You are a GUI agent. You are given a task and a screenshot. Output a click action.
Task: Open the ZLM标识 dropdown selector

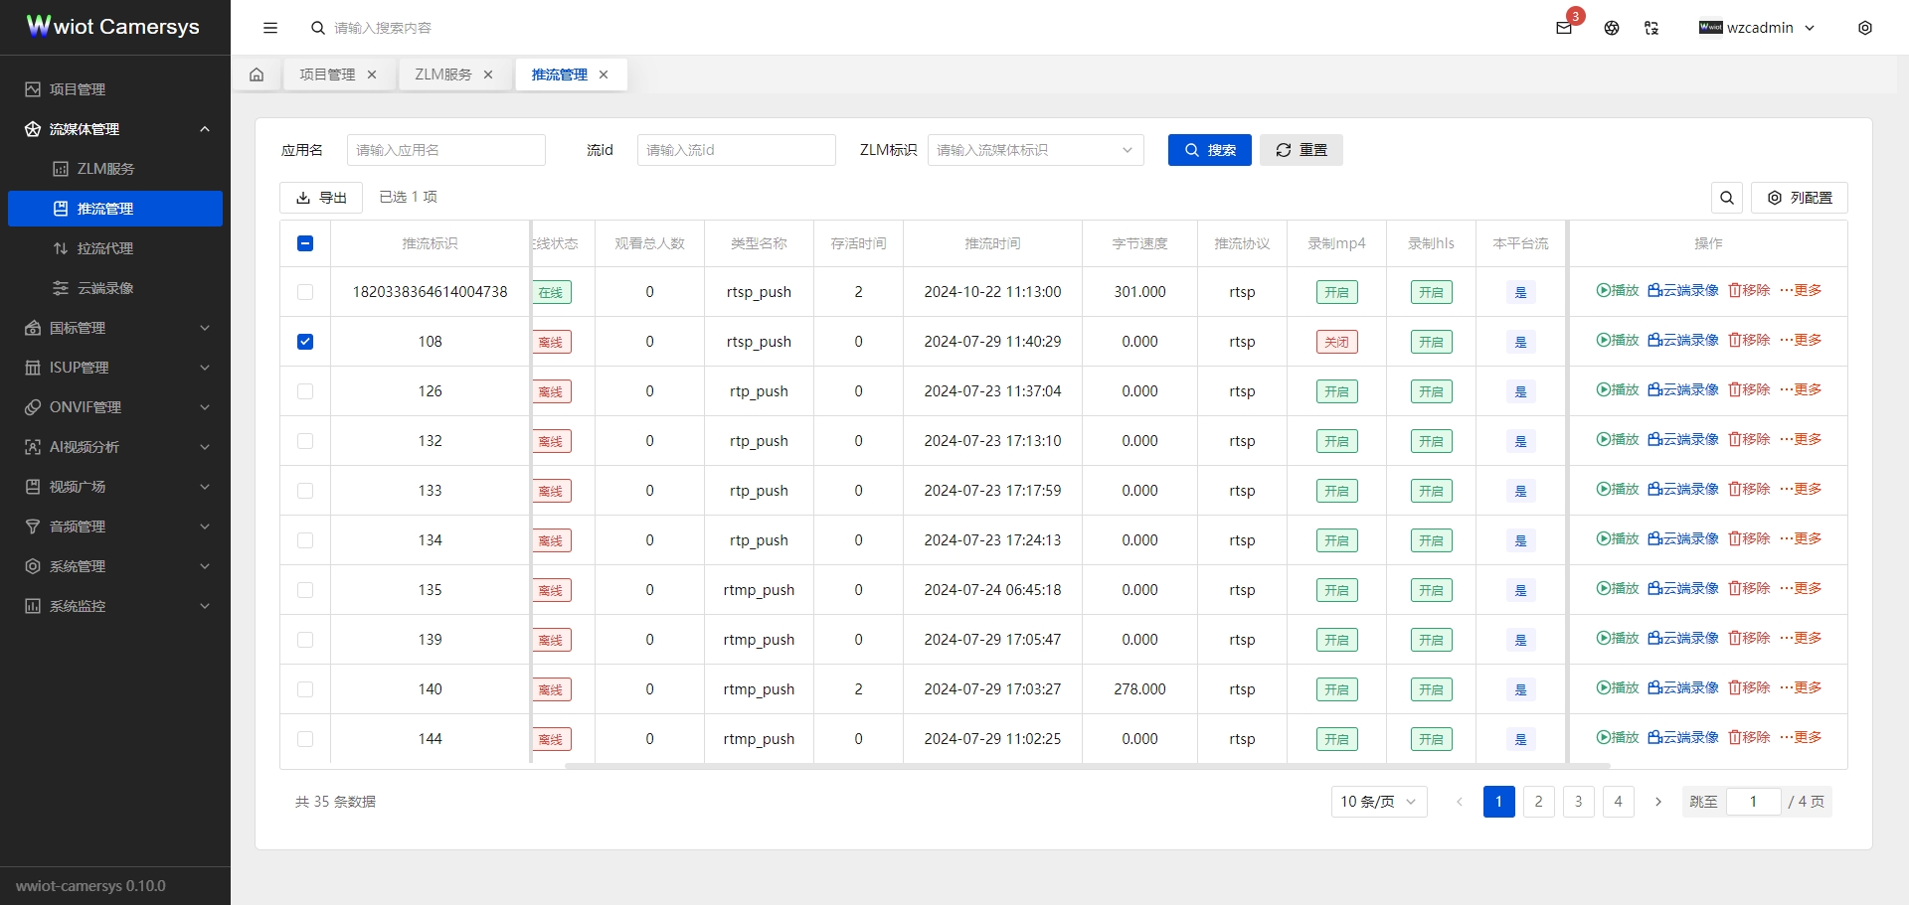tap(1036, 150)
